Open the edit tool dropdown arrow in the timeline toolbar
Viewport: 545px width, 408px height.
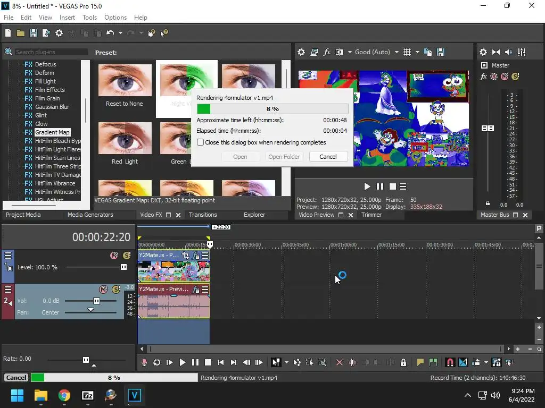(x=286, y=362)
